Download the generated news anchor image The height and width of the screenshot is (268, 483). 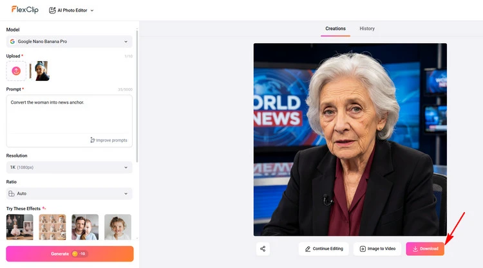pyautogui.click(x=425, y=249)
